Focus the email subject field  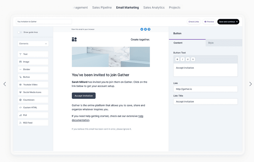click(x=44, y=22)
